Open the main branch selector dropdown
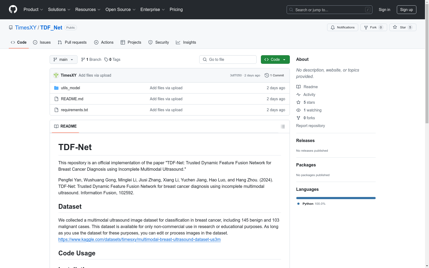Viewport: 429px width, 268px height. point(64,59)
